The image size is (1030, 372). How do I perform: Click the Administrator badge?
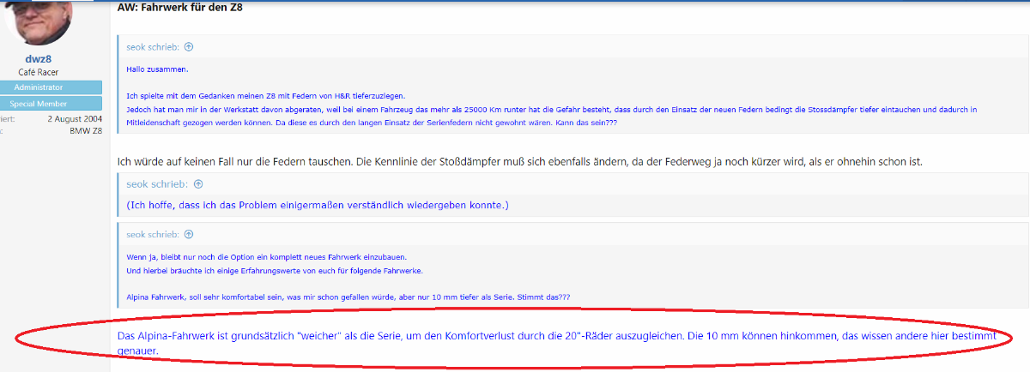click(x=51, y=87)
